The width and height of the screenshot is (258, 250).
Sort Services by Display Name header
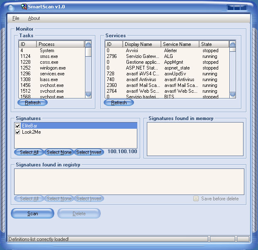pyautogui.click(x=142, y=44)
